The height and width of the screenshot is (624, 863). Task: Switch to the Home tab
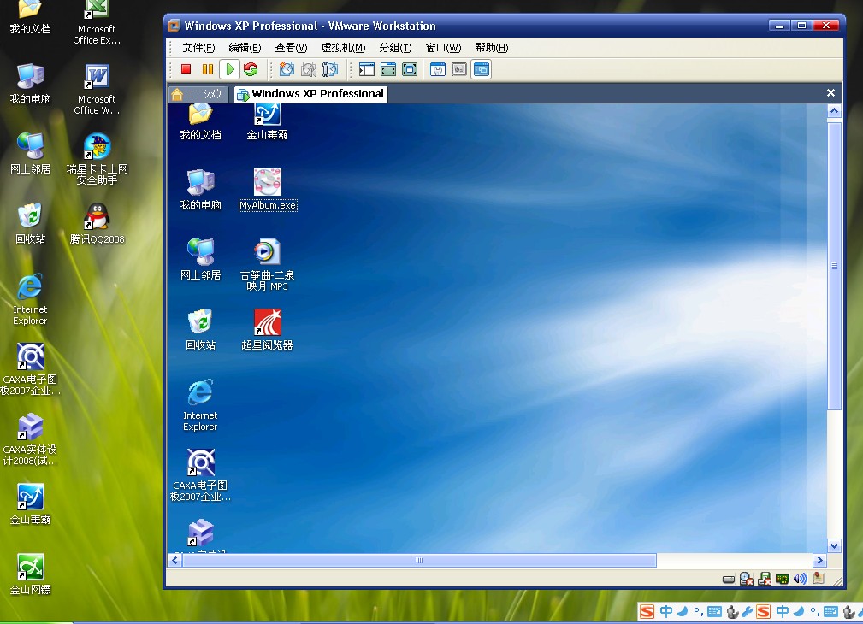[x=197, y=94]
